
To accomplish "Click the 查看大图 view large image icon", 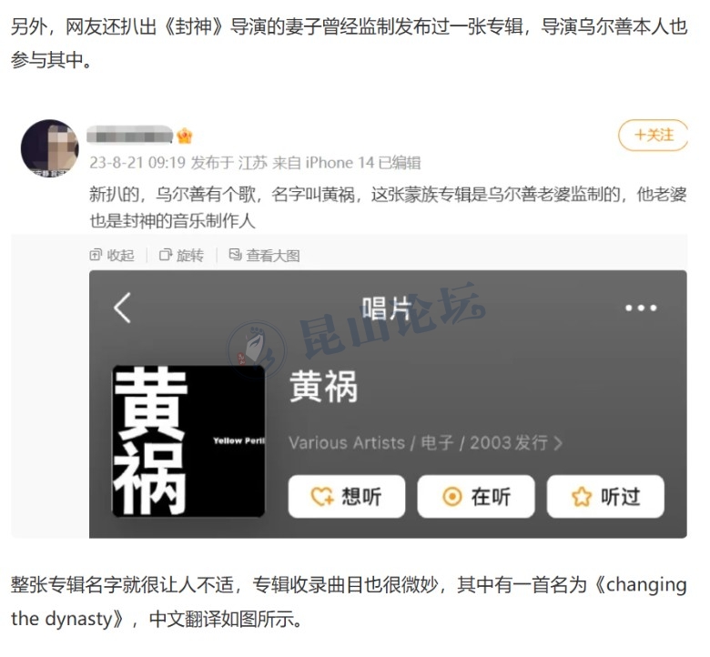I will tap(235, 255).
